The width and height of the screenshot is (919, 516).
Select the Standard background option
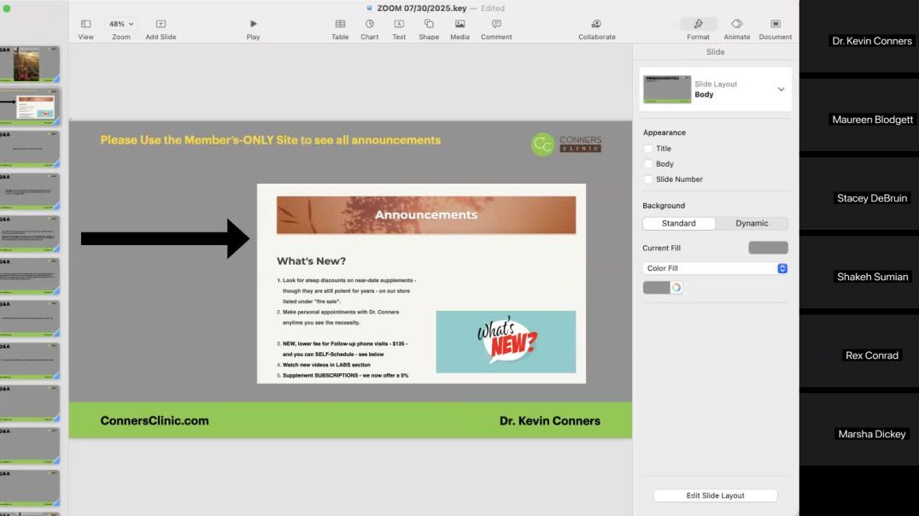[x=679, y=224]
